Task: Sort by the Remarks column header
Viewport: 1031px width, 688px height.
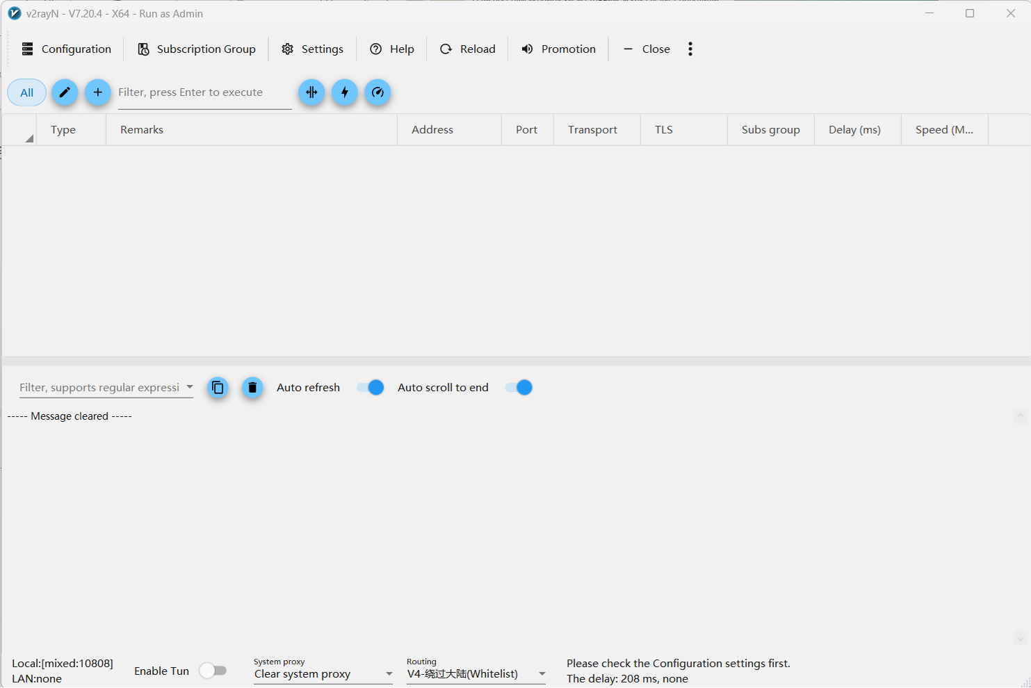Action: coord(252,130)
